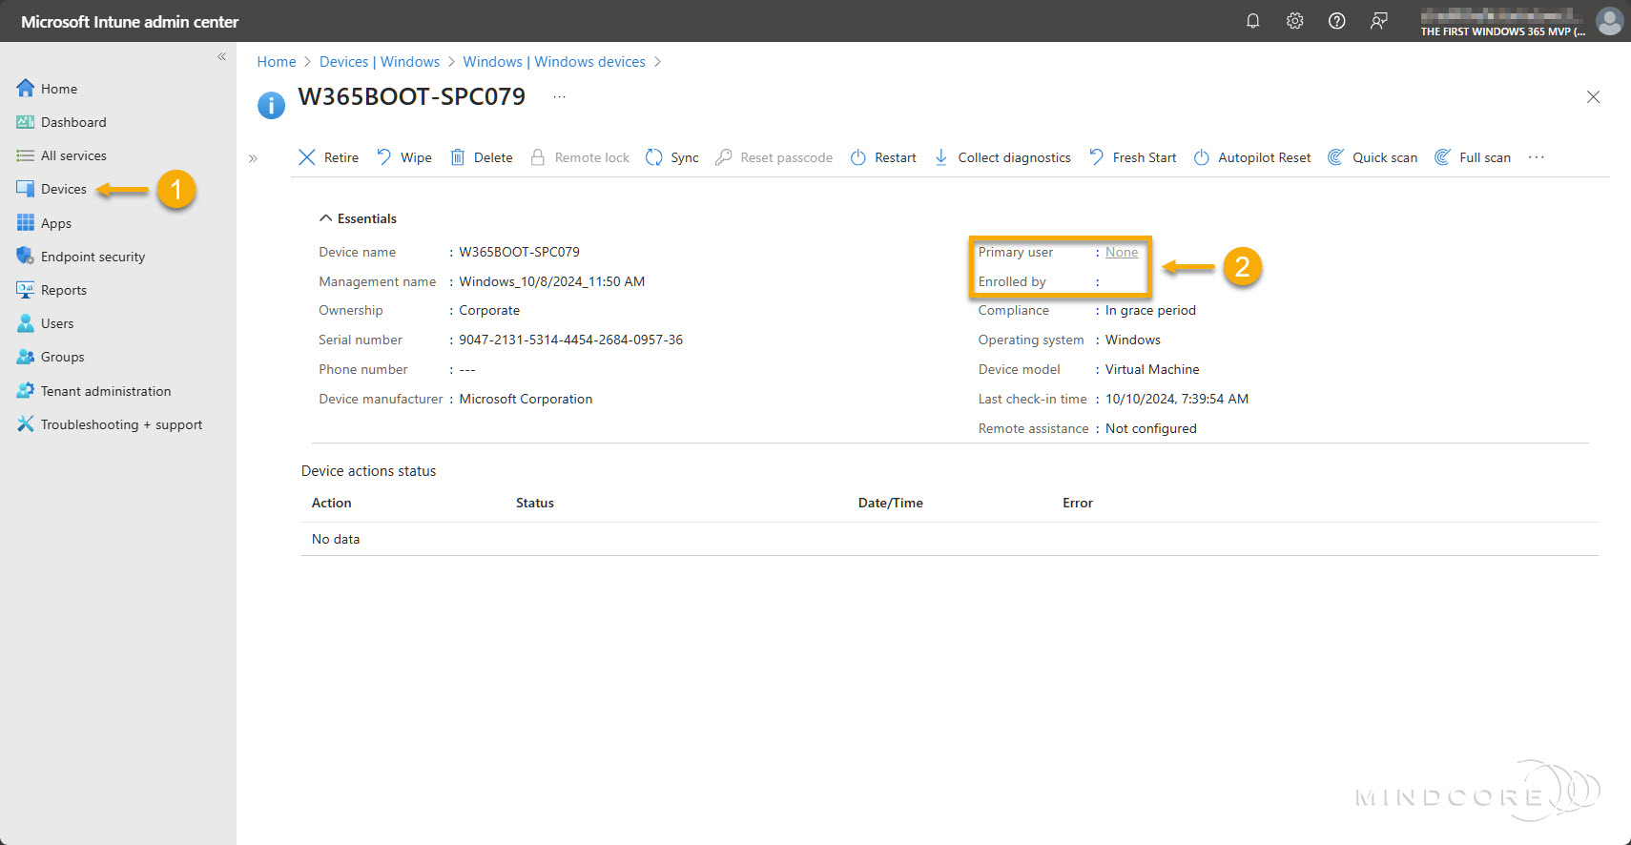Click the Wipe device action
This screenshot has width=1631, height=845.
pyautogui.click(x=404, y=157)
